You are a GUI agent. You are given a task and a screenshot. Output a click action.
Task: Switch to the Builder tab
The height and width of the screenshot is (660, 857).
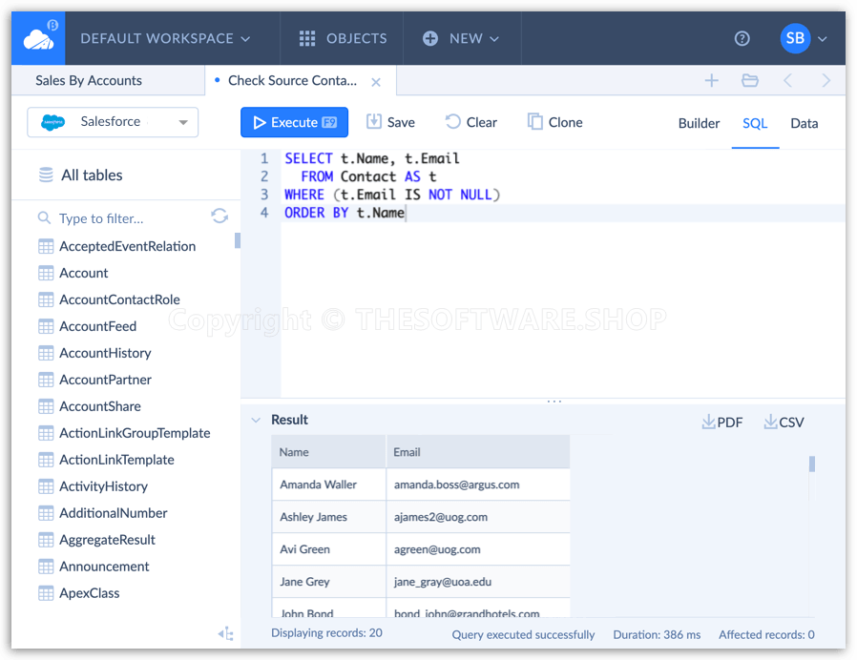click(x=699, y=122)
